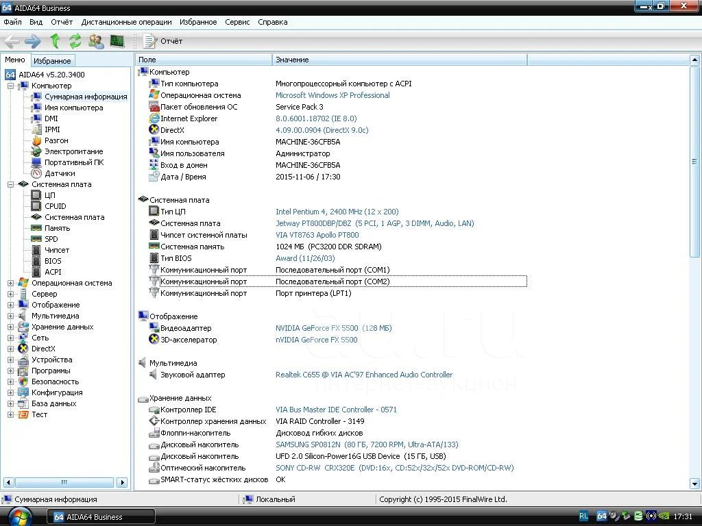This screenshot has height=526, width=702.
Task: Open the NVIDIA GeForce FX 5500 128 МБ link
Action: [x=334, y=328]
